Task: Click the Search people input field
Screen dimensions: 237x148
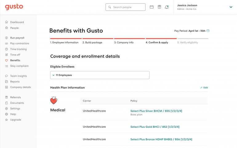Action: 125,7
